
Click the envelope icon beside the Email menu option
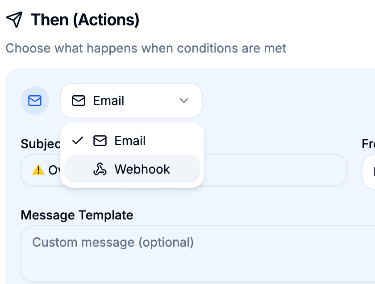[99, 141]
